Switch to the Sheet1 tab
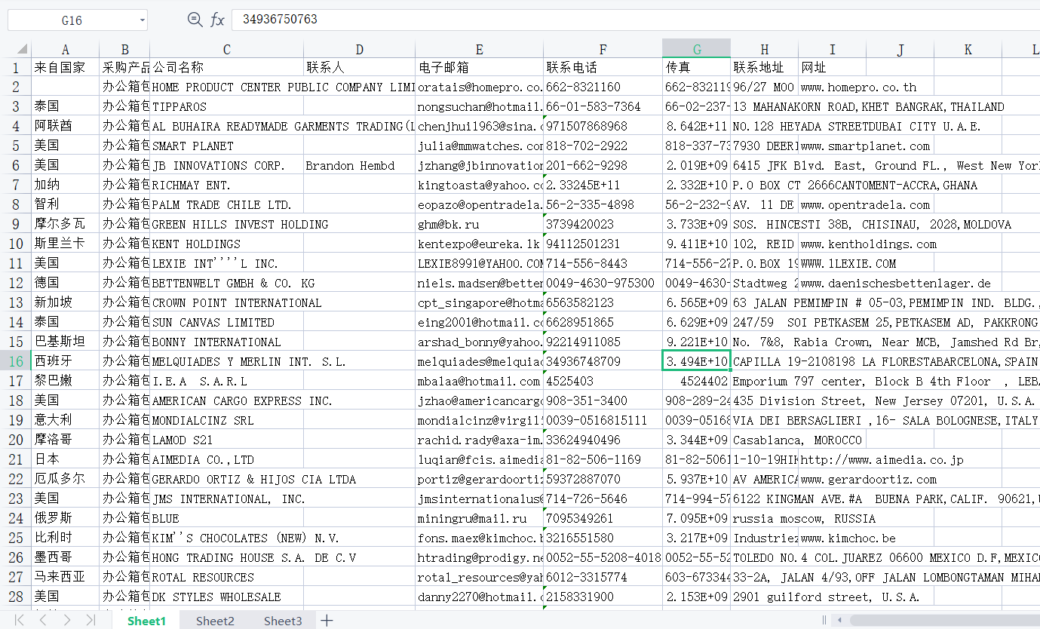 click(146, 621)
